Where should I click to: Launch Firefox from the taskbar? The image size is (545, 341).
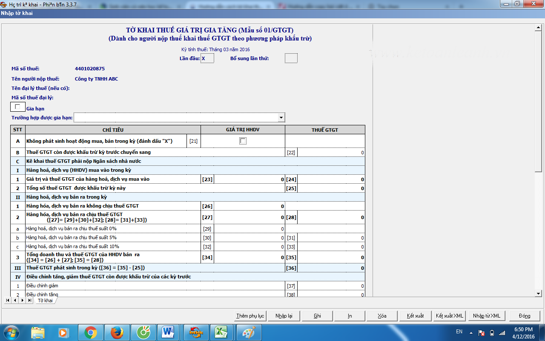pyautogui.click(x=117, y=332)
